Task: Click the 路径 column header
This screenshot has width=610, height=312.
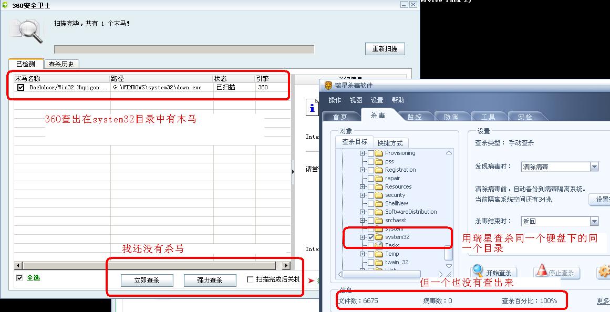Action: coord(162,79)
